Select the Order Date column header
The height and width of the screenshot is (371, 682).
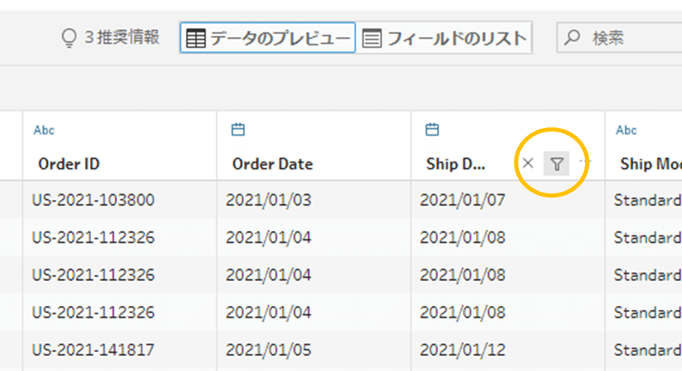[272, 164]
